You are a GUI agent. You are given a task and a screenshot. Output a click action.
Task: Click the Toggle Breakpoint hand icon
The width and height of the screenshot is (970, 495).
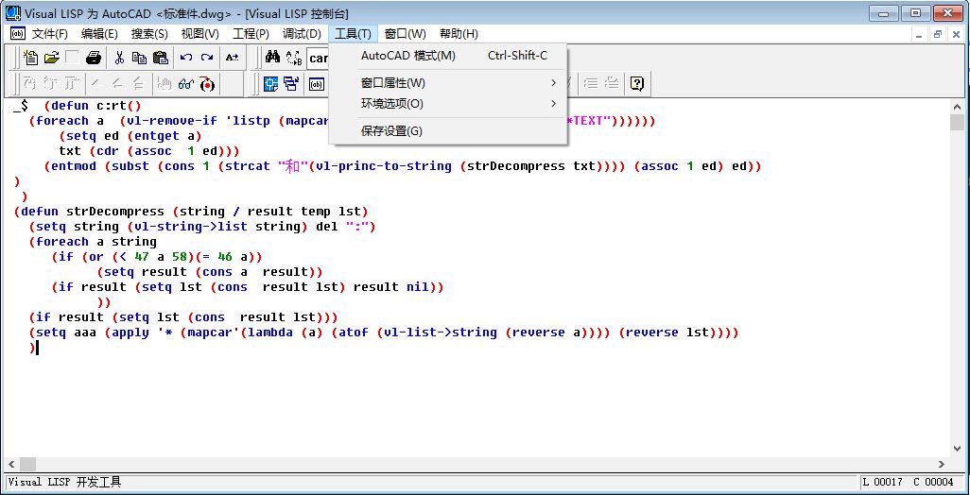(164, 83)
